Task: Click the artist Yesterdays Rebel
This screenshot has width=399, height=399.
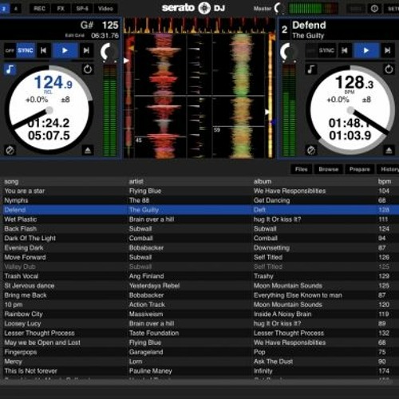Action: click(154, 286)
